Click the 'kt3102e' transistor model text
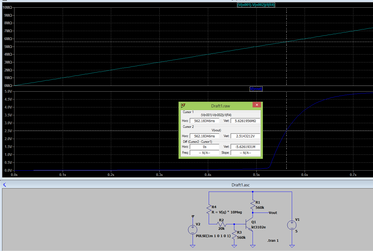 pyautogui.click(x=259, y=227)
